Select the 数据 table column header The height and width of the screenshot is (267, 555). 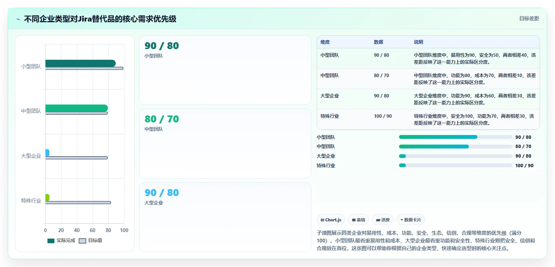378,42
